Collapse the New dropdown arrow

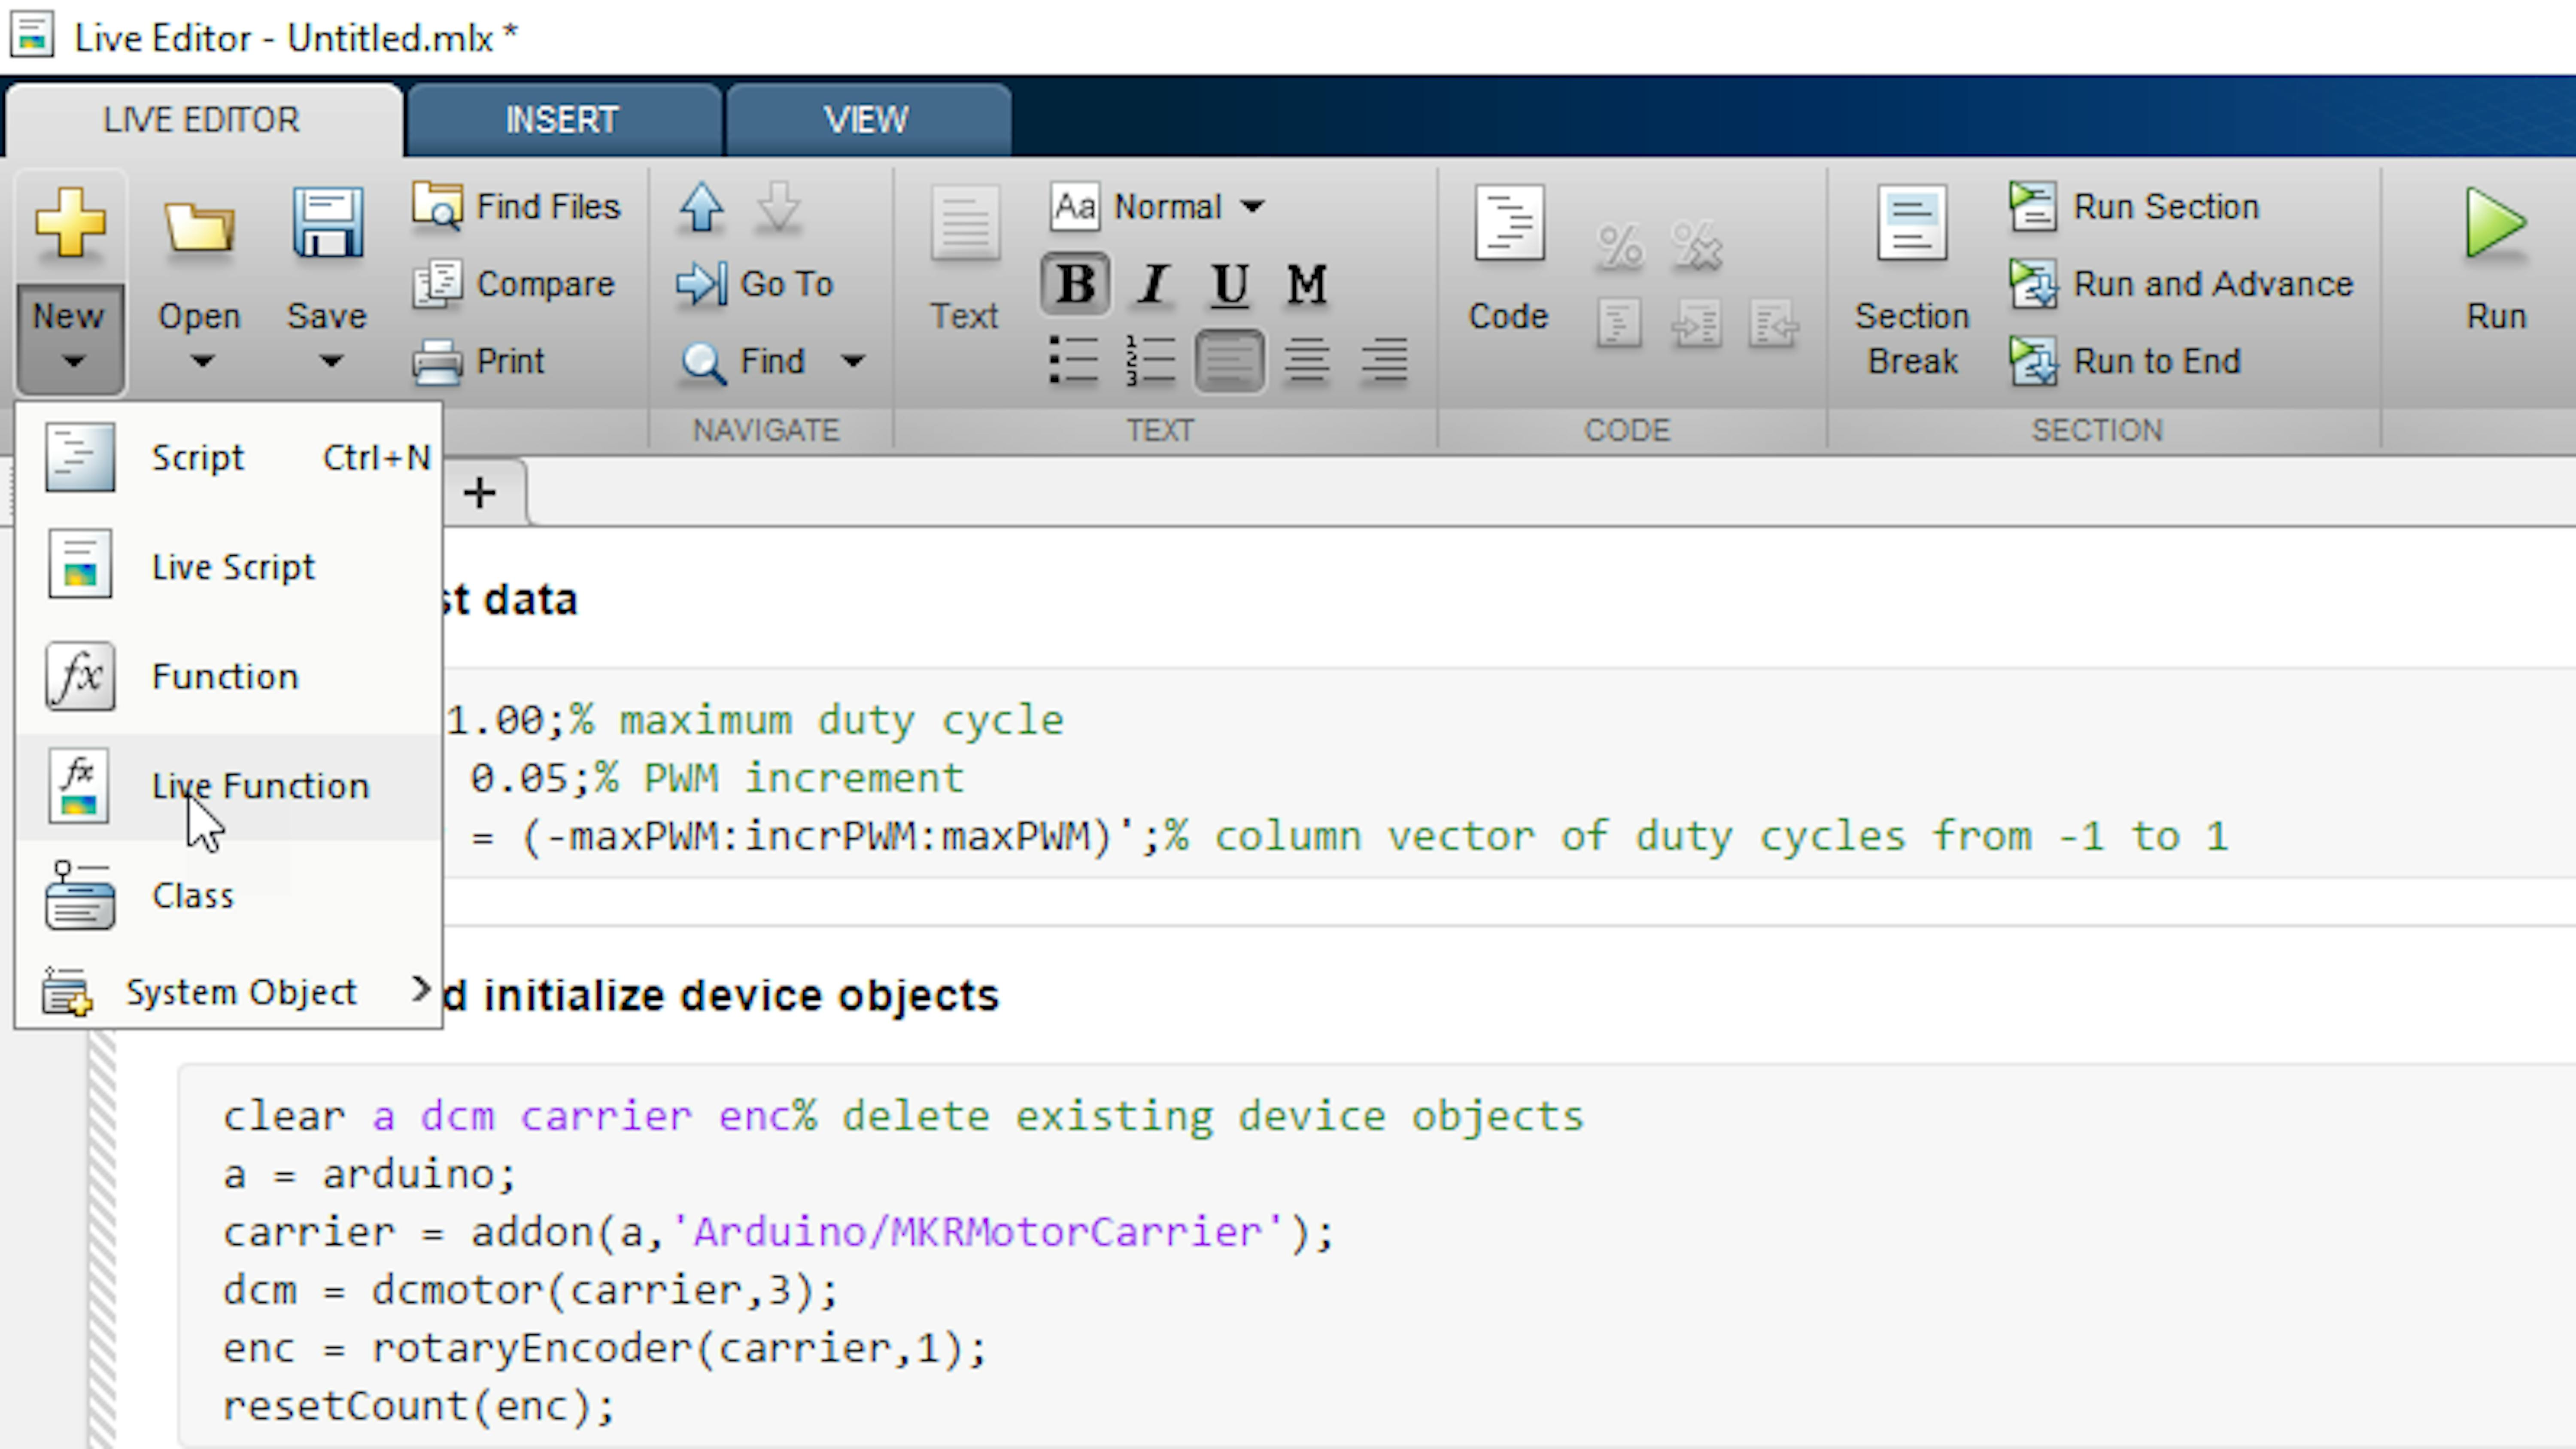point(73,362)
